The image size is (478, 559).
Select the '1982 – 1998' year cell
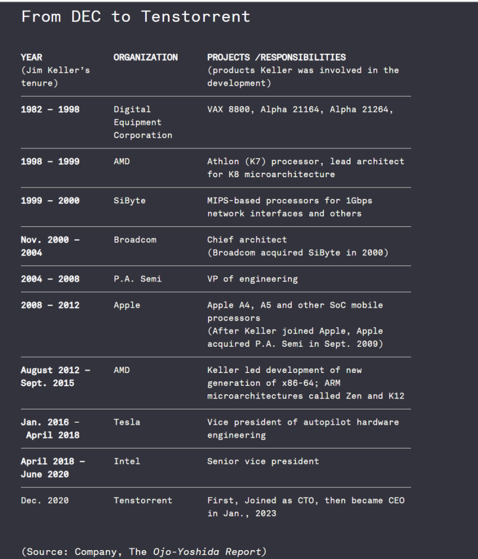[50, 109]
